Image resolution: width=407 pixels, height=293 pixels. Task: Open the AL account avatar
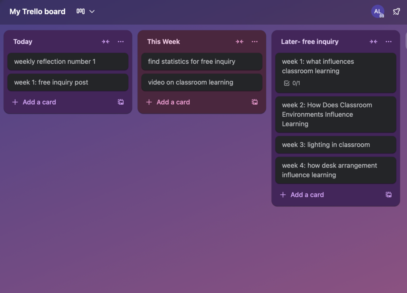378,12
